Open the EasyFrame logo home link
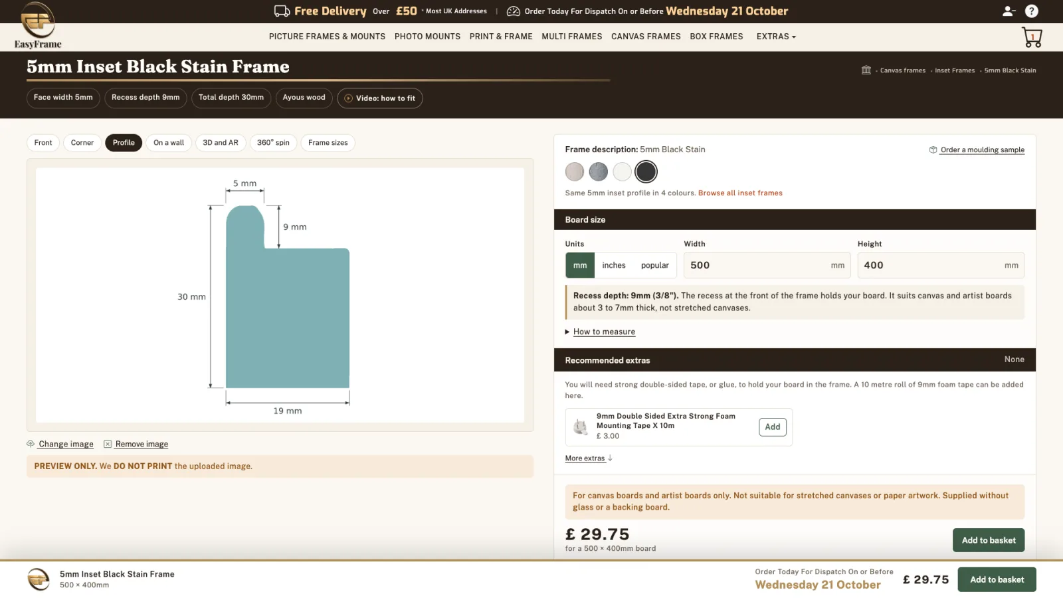The image size is (1063, 598). (x=38, y=25)
